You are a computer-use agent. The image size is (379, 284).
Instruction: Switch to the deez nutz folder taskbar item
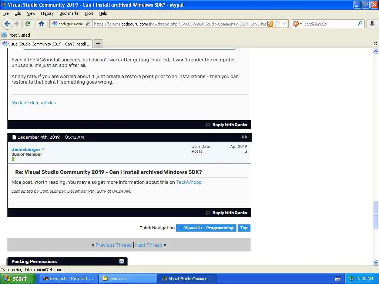(x=128, y=278)
